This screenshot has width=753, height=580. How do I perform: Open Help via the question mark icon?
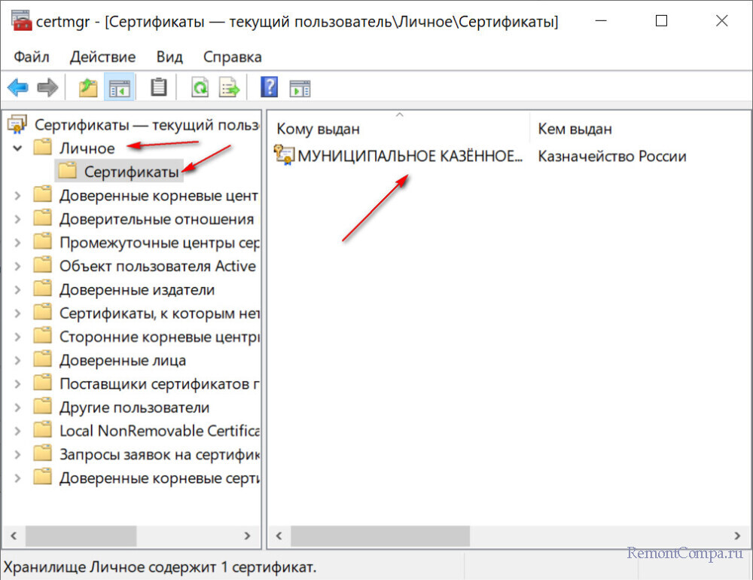point(269,88)
